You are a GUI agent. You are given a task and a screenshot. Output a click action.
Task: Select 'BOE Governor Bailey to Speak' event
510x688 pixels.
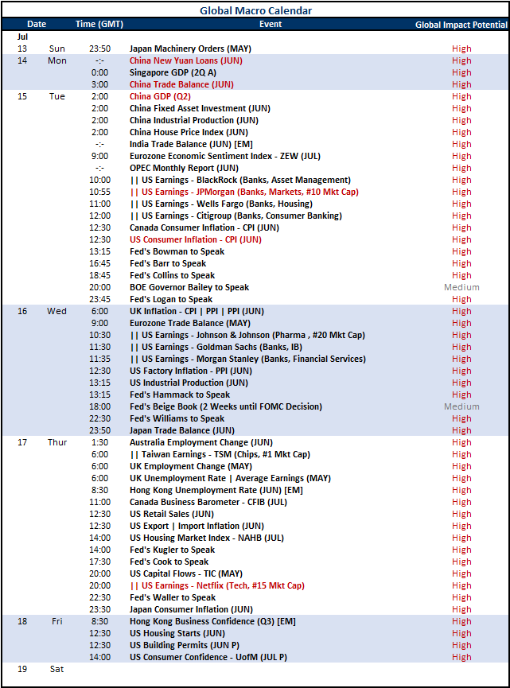[x=189, y=287]
